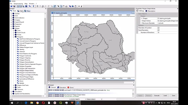Image resolution: width=188 pixels, height=105 pixels.
Task: Close the Messages panel
Action: pyautogui.click(x=134, y=85)
